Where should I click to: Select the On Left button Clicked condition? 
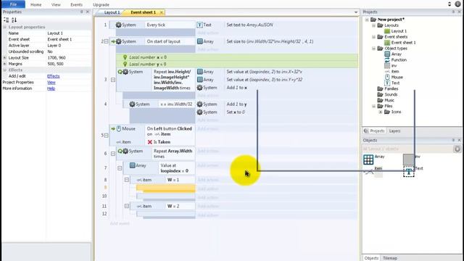click(x=169, y=131)
